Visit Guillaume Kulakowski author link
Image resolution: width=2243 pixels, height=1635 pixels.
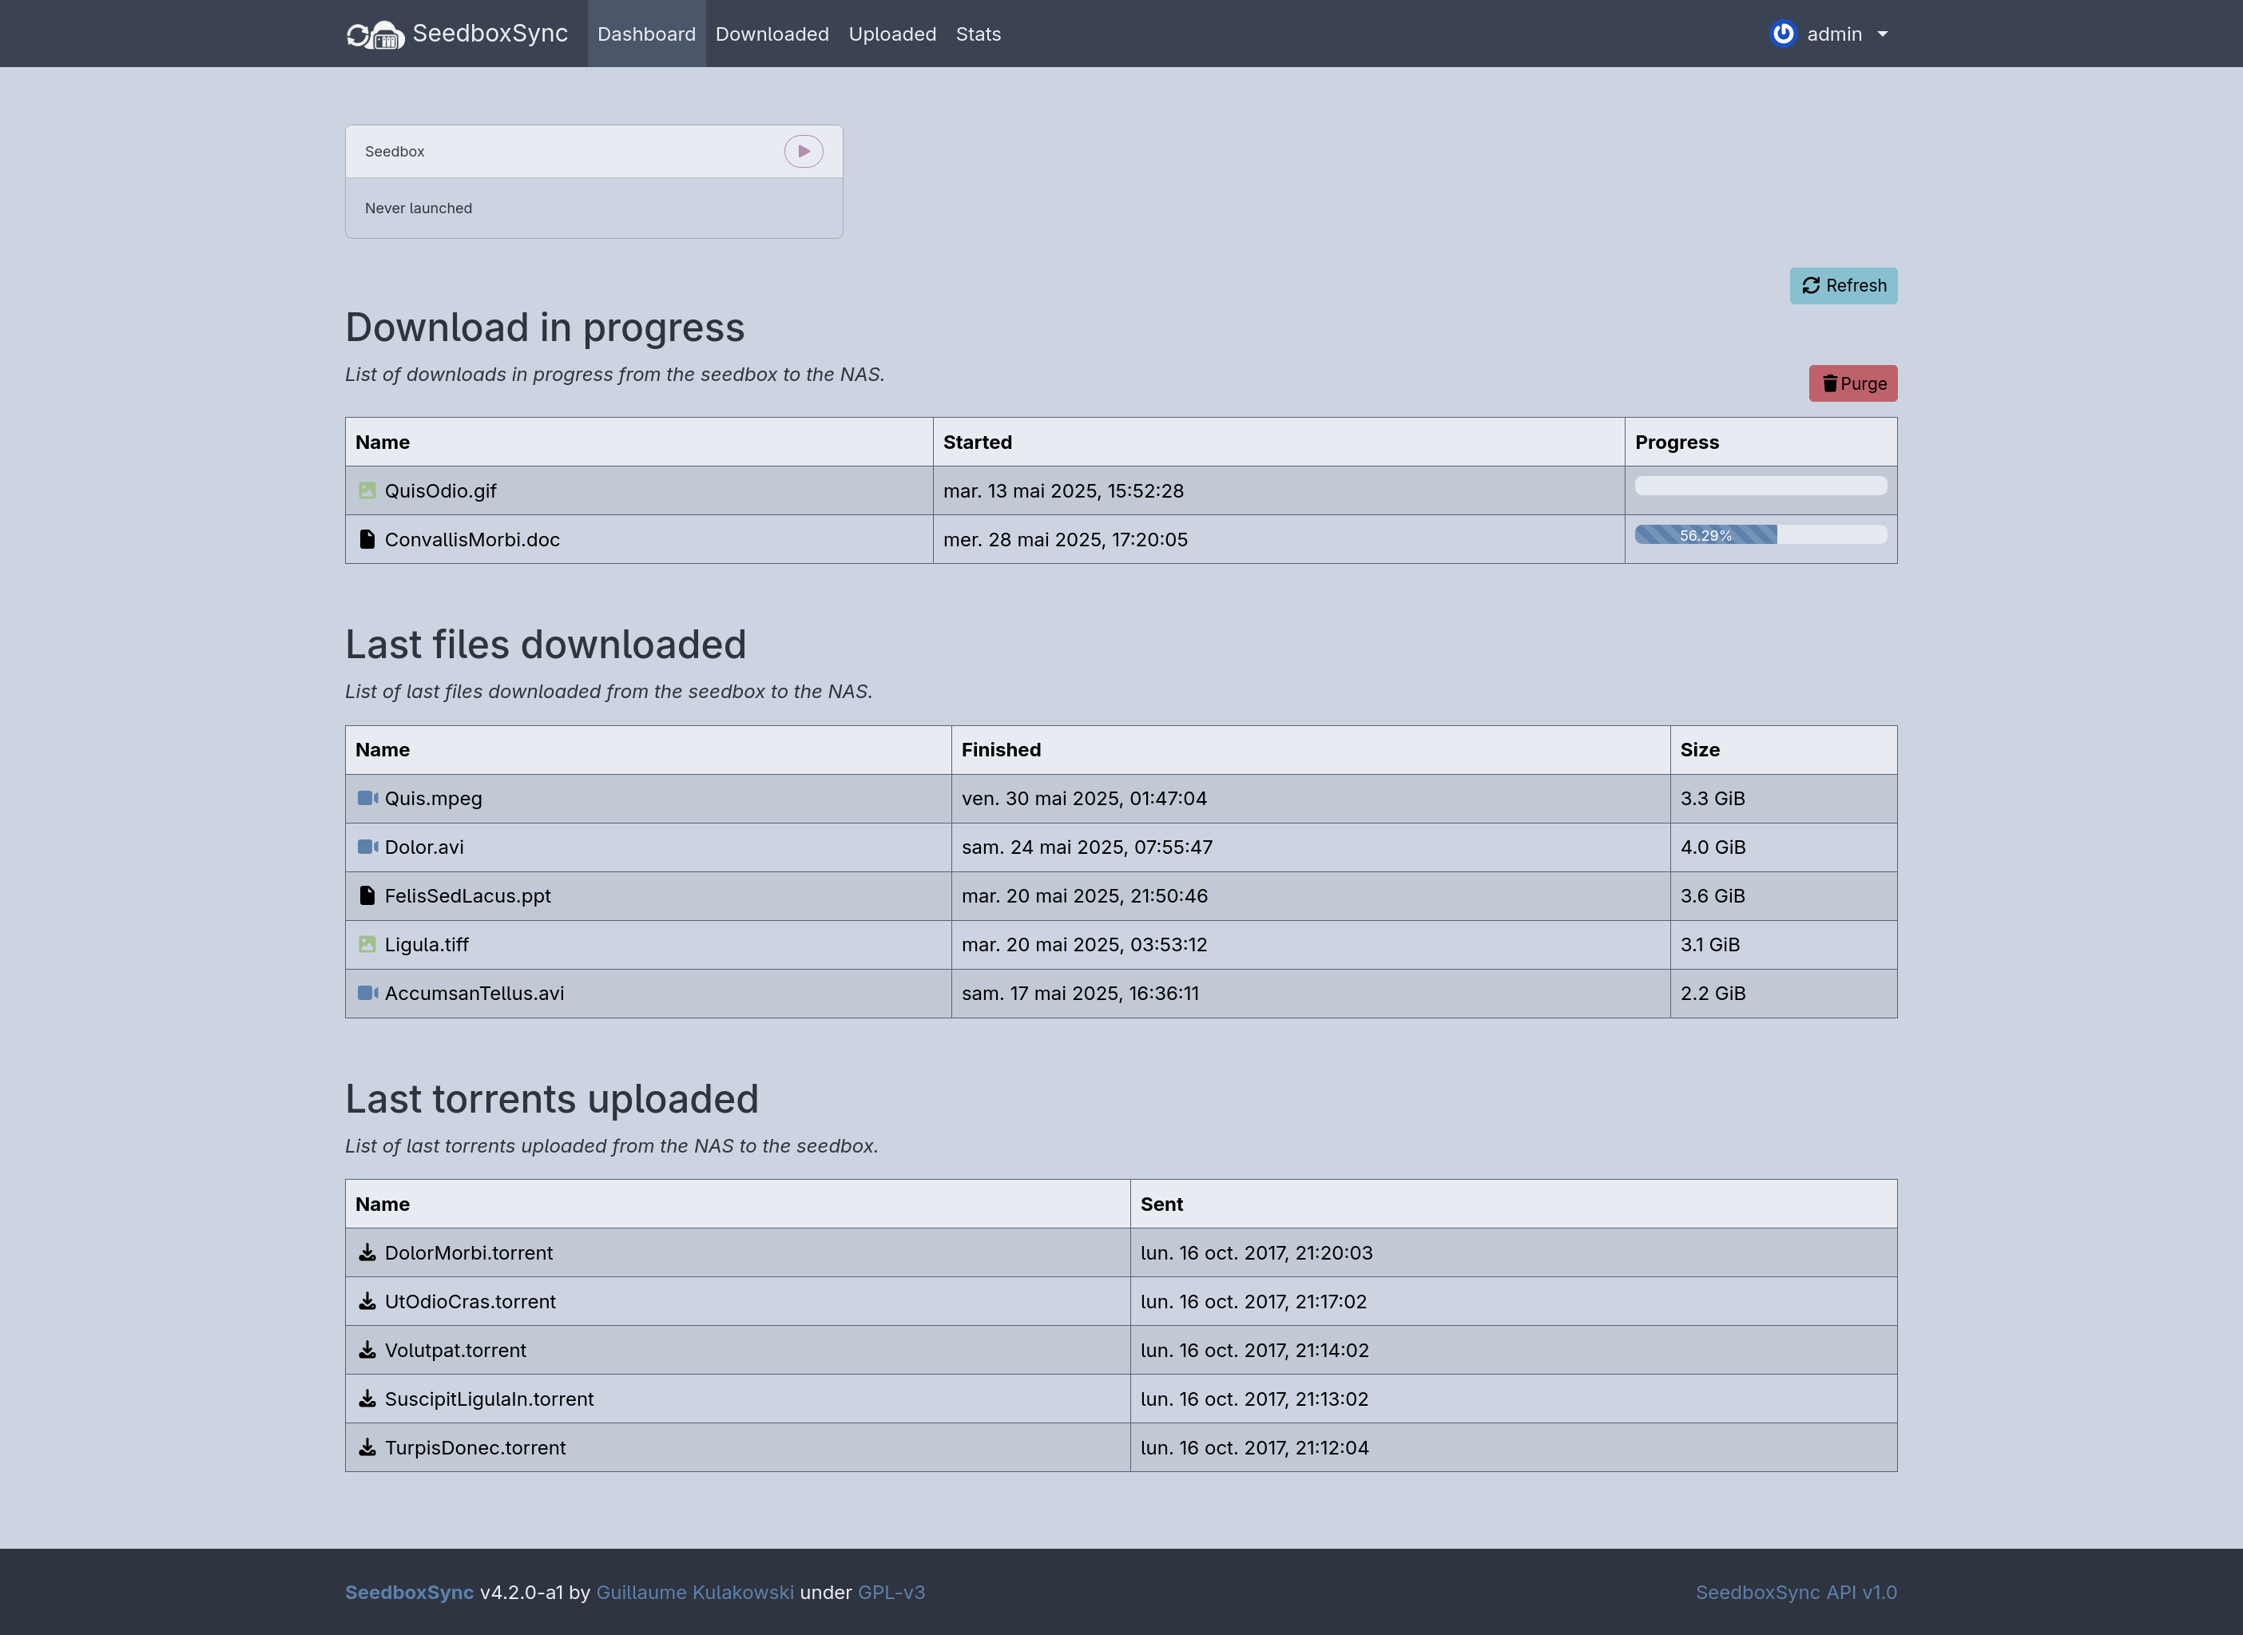click(695, 1593)
